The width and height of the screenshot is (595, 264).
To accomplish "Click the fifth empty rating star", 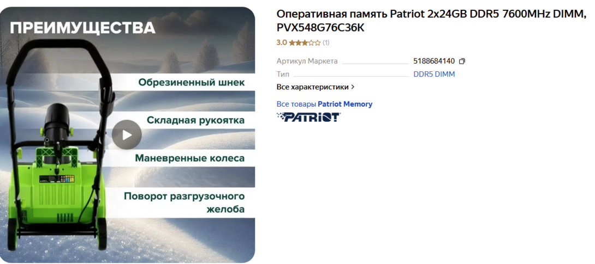I will click(x=318, y=43).
